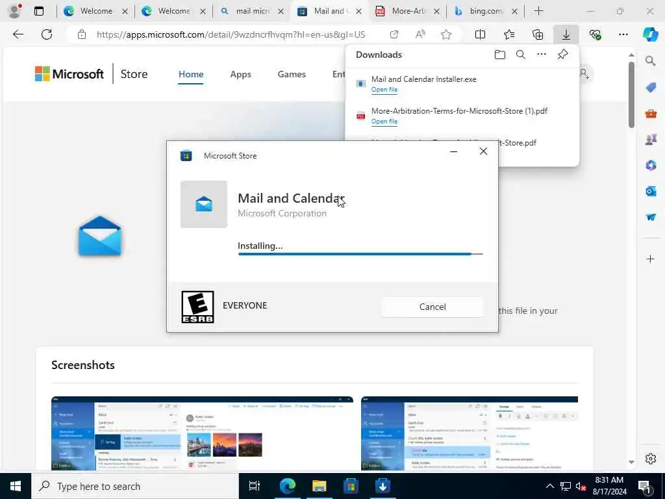665x499 pixels.
Task: Open the More-Arbitration-Terms (1).pdf file link
Action: coord(384,122)
